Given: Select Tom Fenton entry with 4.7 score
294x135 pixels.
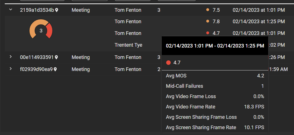Looking at the screenshot, I should point(128,33).
